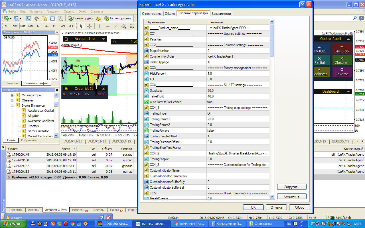Click the Сброс button
365x228 pixels.
pos(299,207)
